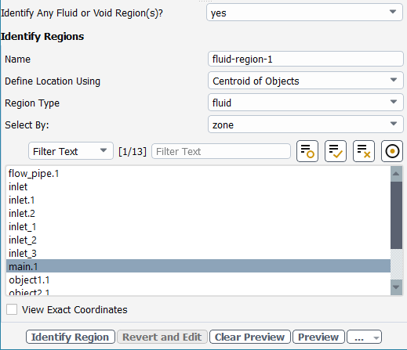Open the Define Location Using dropdown

(306, 81)
